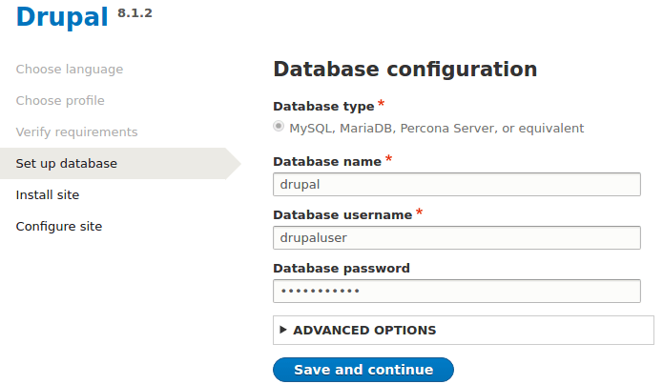Open the Choose profile step
This screenshot has width=663, height=384.
pos(60,101)
